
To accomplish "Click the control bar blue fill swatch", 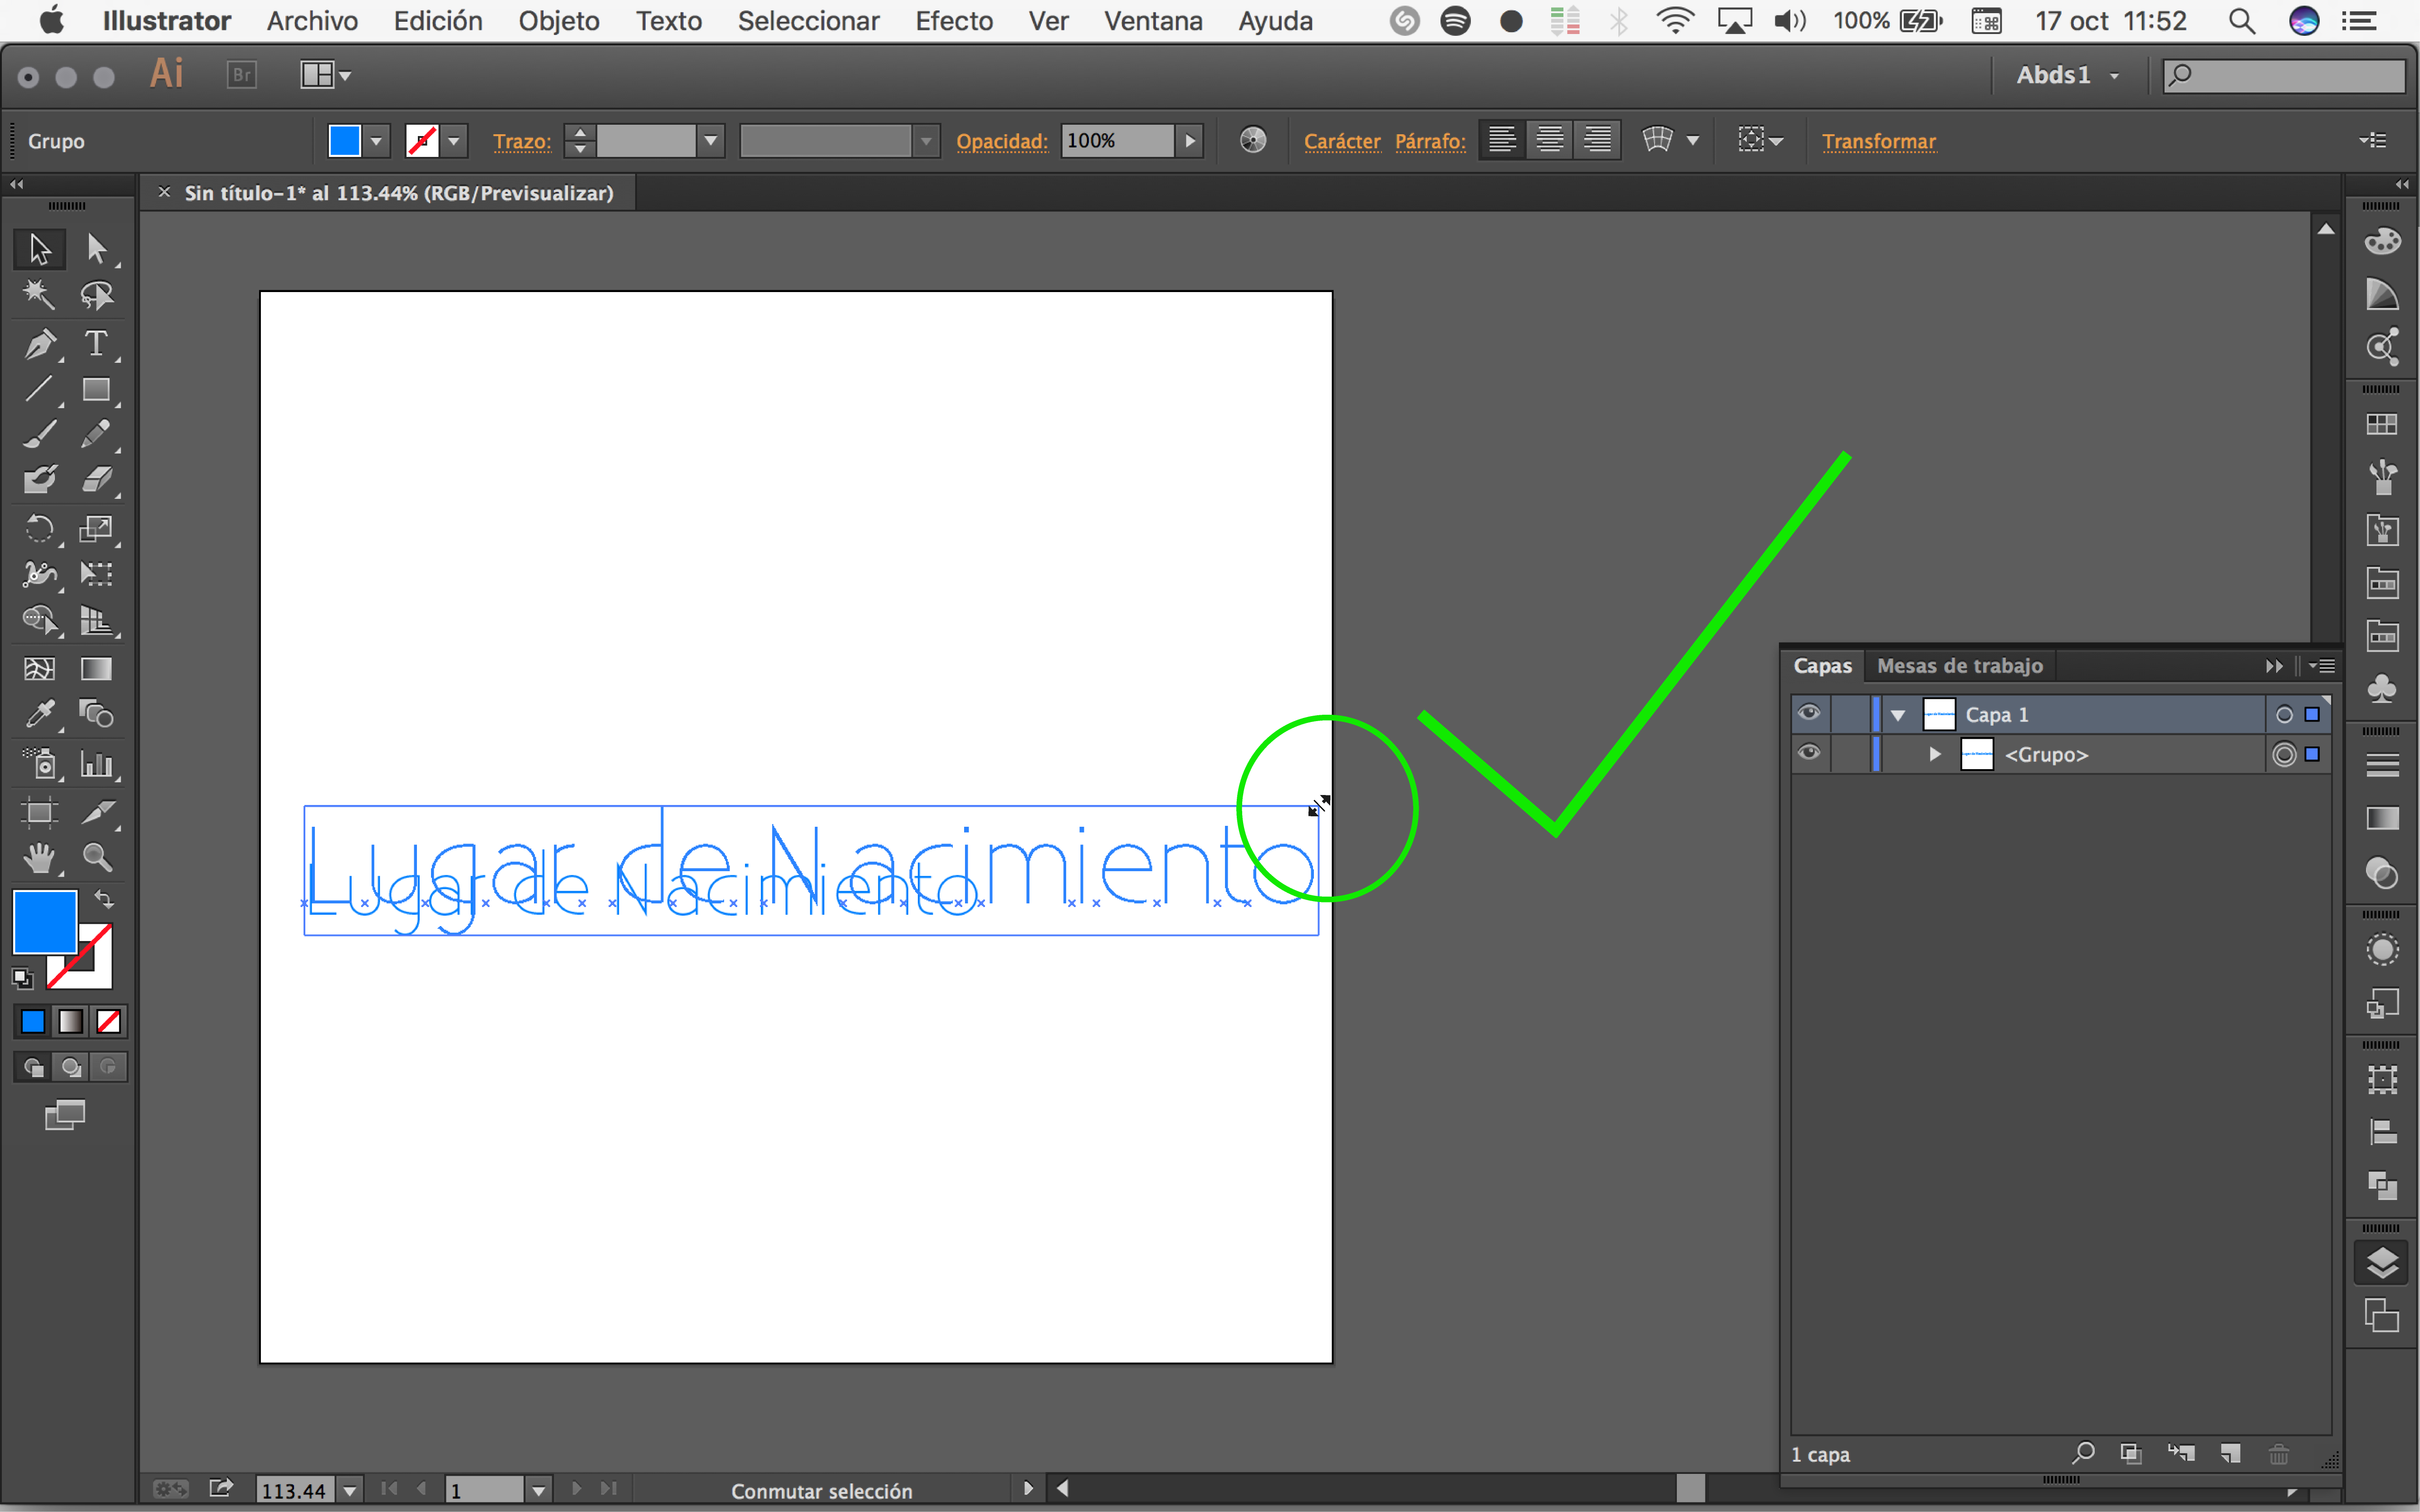I will [x=344, y=141].
